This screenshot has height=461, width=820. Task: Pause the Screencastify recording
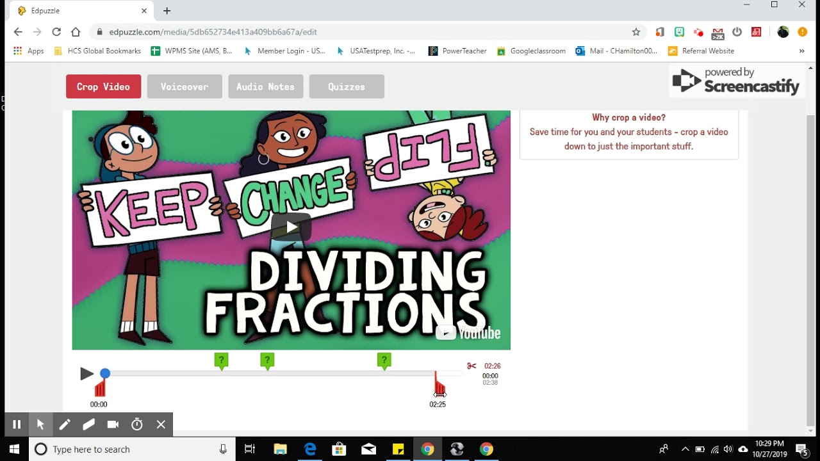(17, 425)
